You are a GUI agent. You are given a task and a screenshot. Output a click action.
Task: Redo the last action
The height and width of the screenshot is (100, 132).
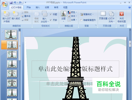click(20, 3)
